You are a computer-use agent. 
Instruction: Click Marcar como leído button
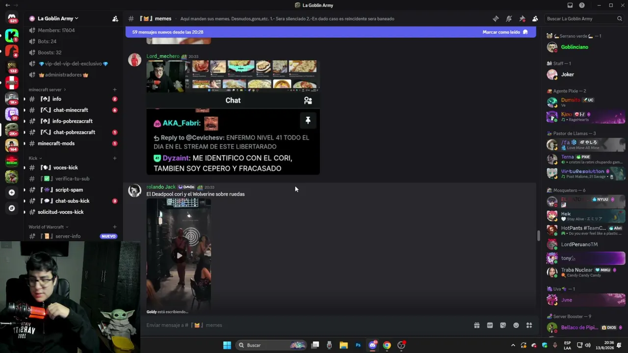point(505,32)
